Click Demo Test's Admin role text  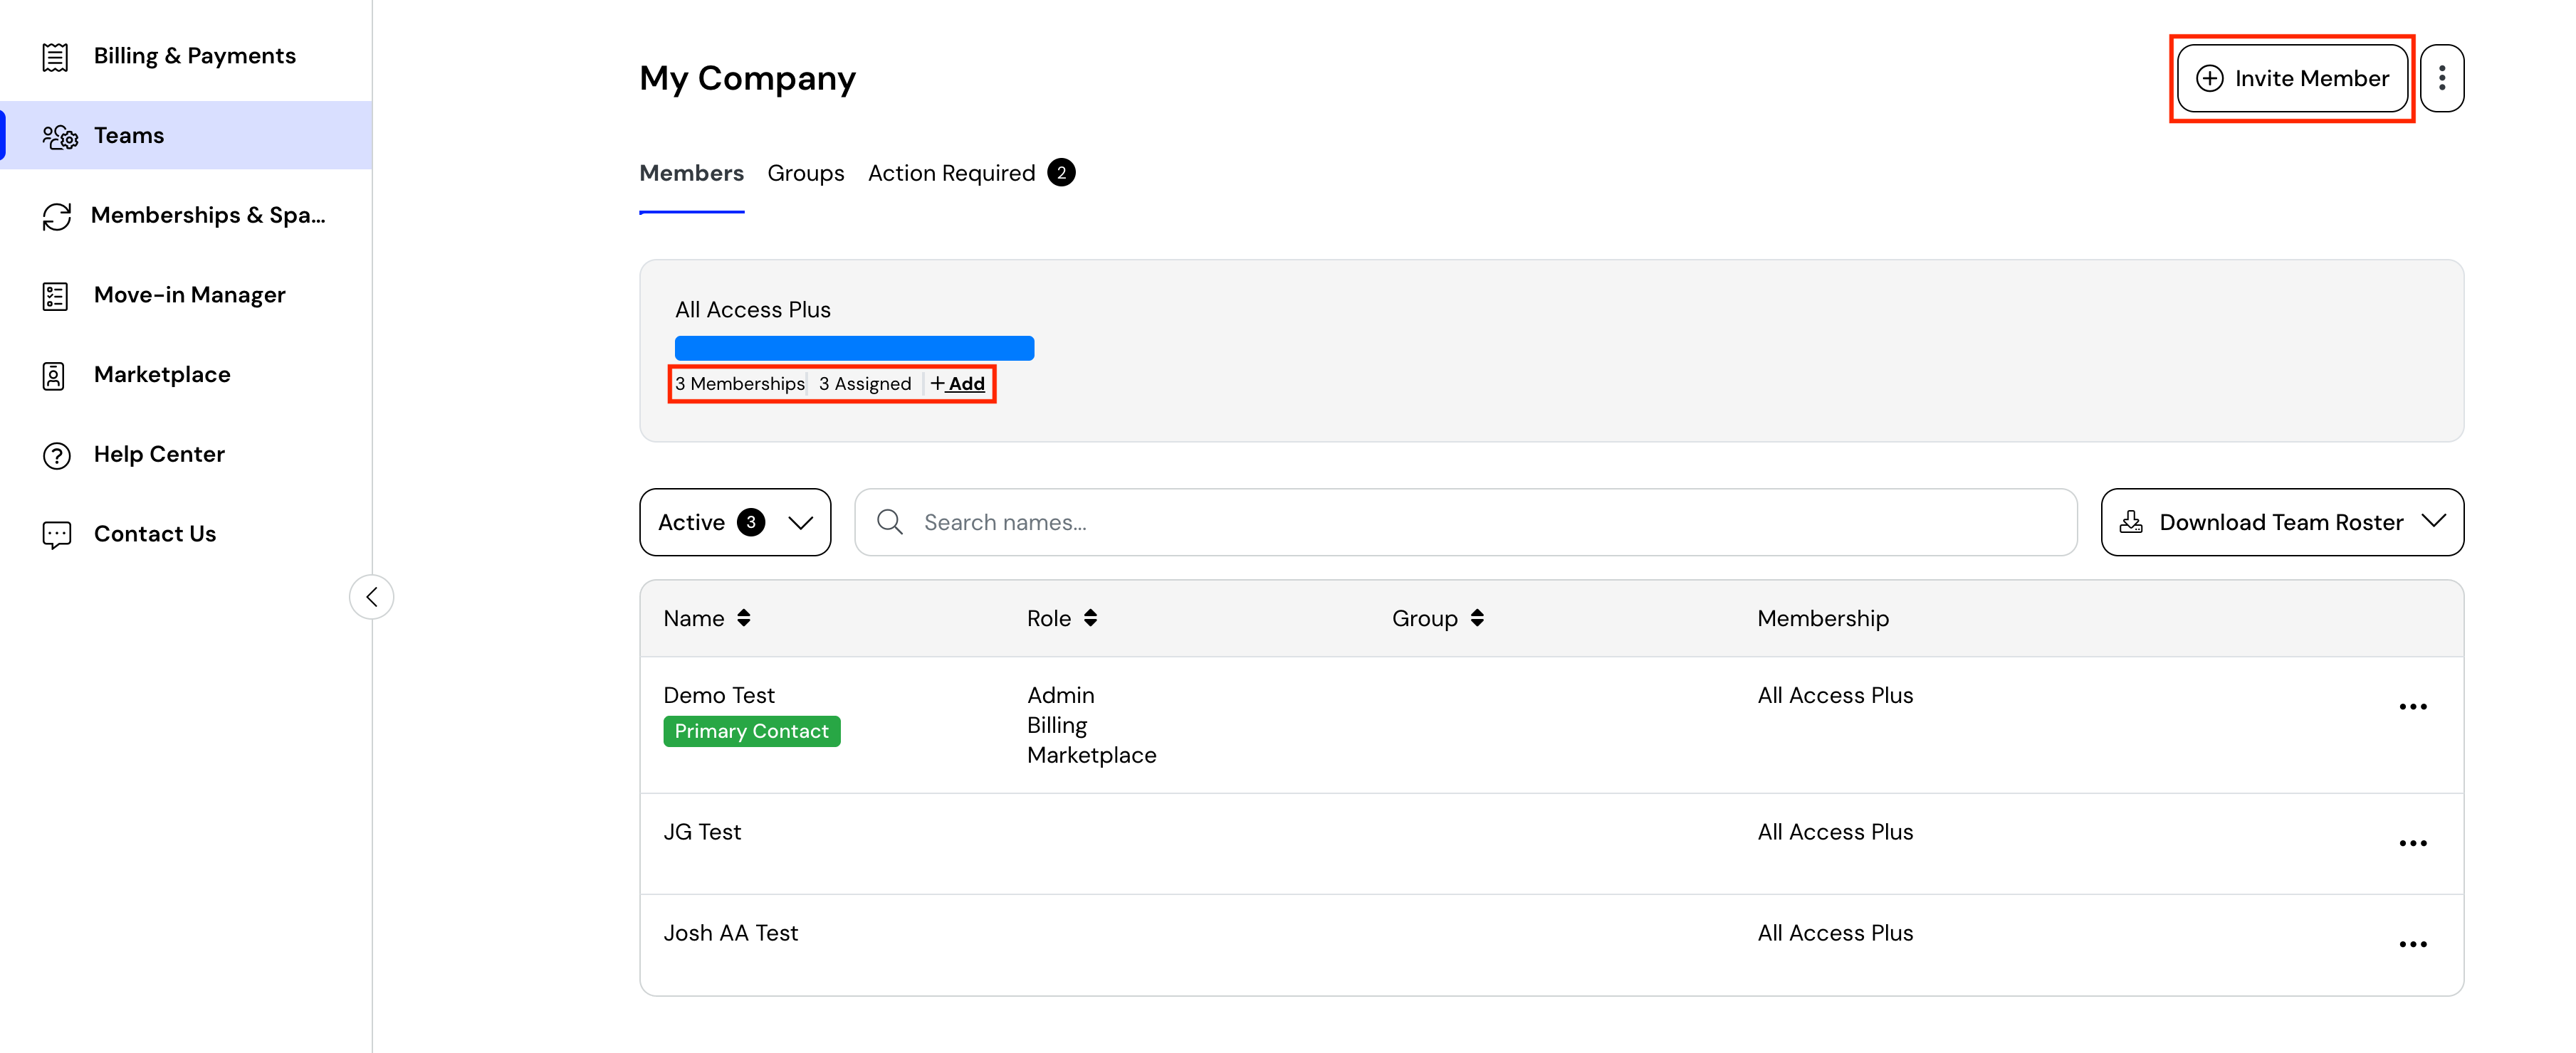1060,695
